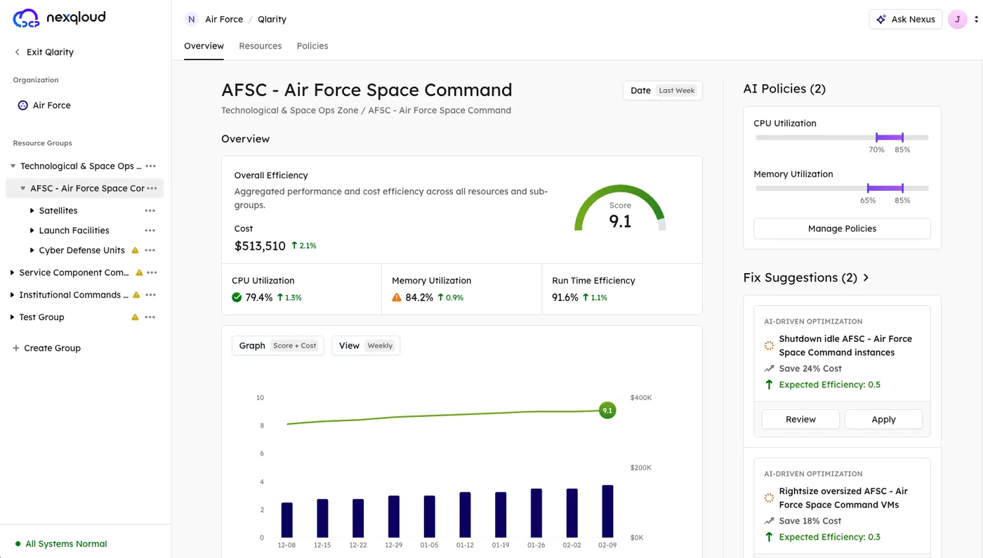The height and width of the screenshot is (558, 983).
Task: Click All Systems Normal status text
Action: 66,544
